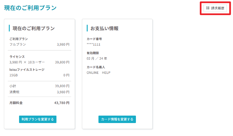233x136 pixels.
Task: Click the 有効期限 02 月 / 24 年 value
Action: [x=97, y=58]
